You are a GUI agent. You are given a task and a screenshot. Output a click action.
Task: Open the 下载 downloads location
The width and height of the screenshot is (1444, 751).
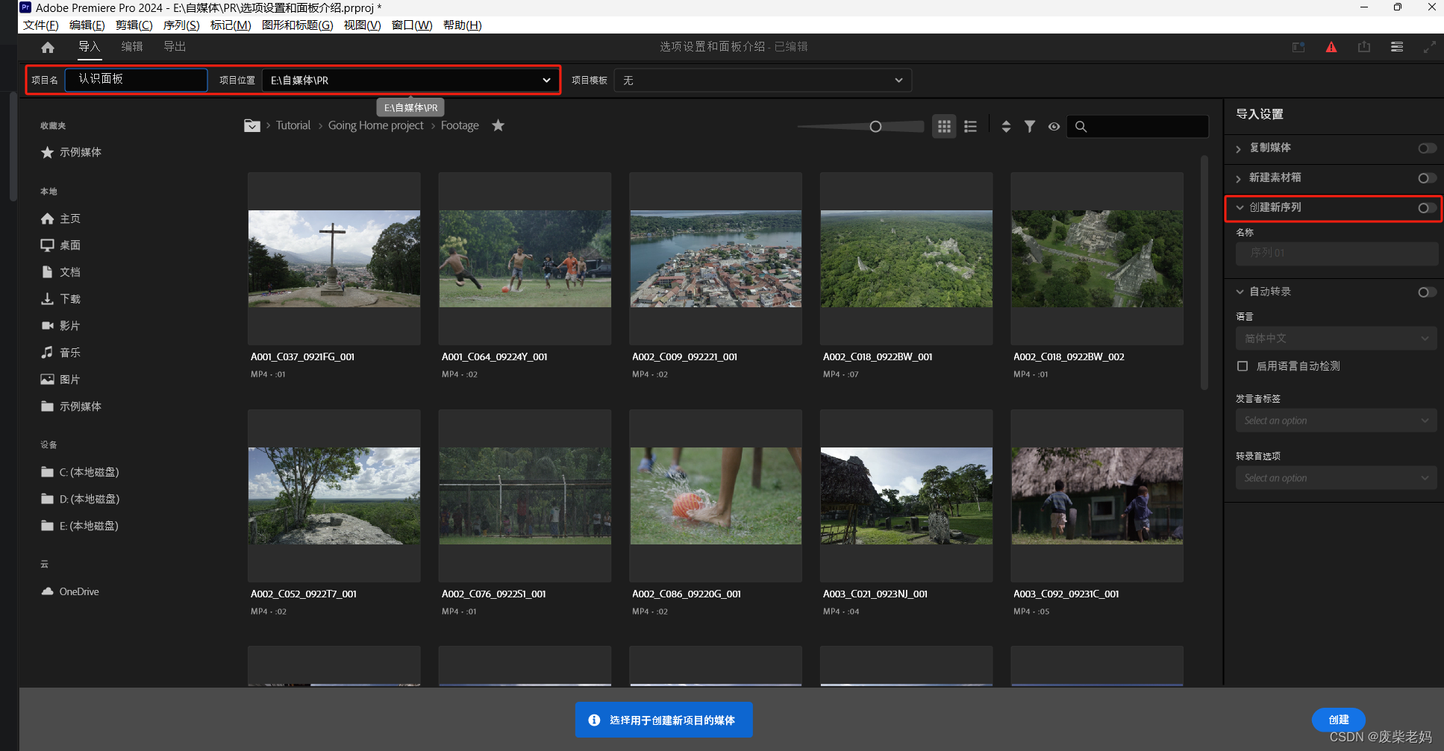click(x=61, y=299)
